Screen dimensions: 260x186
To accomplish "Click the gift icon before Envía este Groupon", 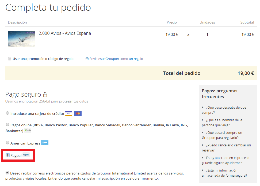I will pyautogui.click(x=87, y=59).
